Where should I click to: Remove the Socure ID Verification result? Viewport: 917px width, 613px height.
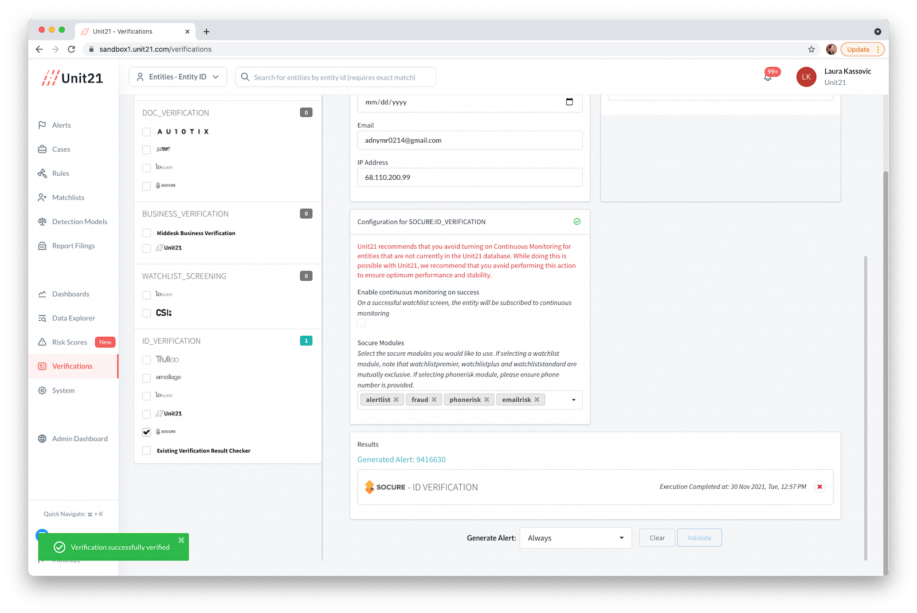(x=820, y=486)
